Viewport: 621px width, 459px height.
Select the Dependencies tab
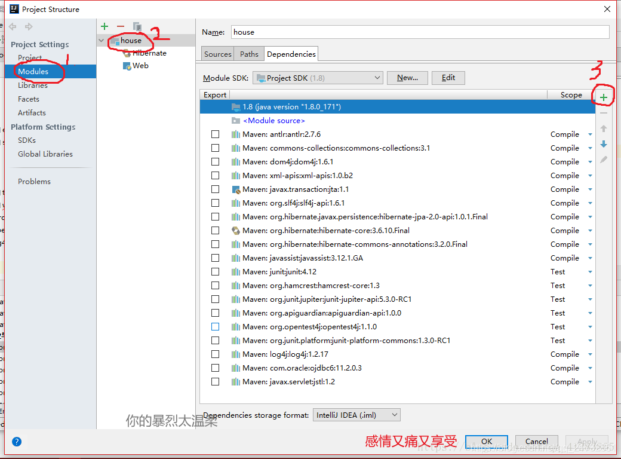tap(291, 54)
